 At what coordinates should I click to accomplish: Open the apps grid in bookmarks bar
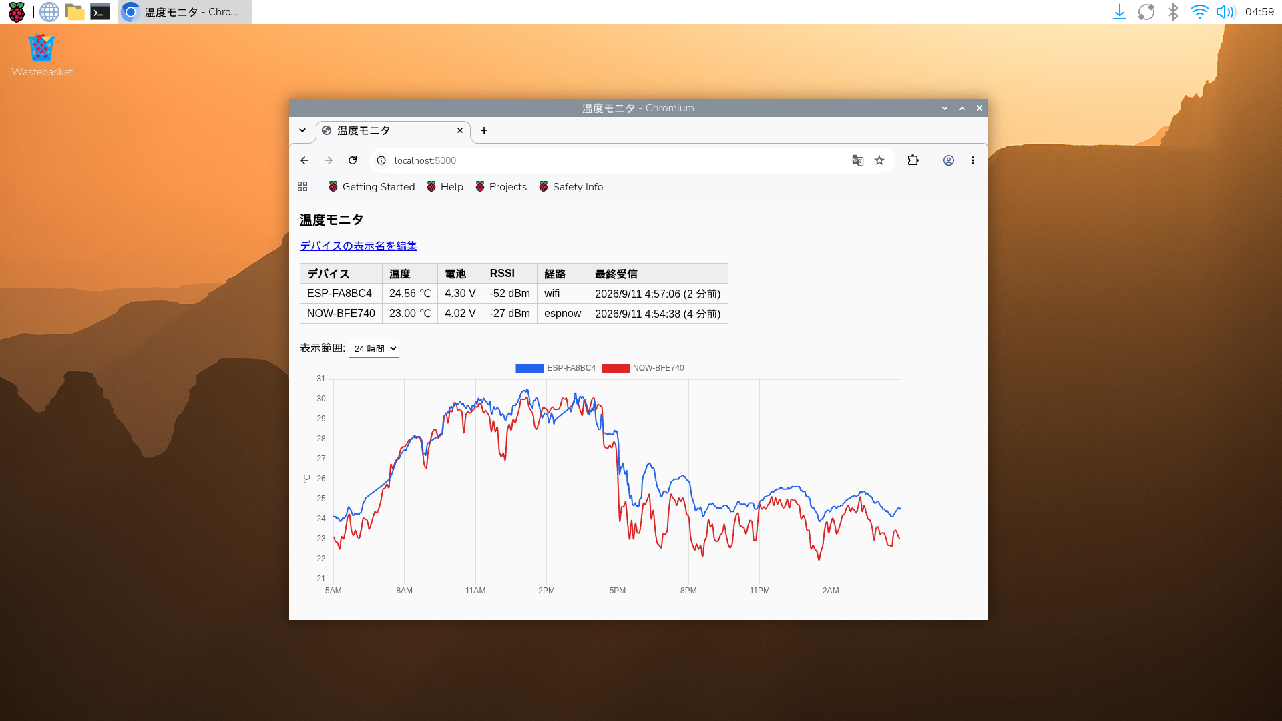[302, 187]
